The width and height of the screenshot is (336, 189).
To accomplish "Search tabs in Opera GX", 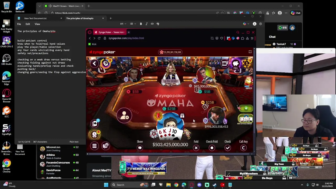I will [238, 32].
